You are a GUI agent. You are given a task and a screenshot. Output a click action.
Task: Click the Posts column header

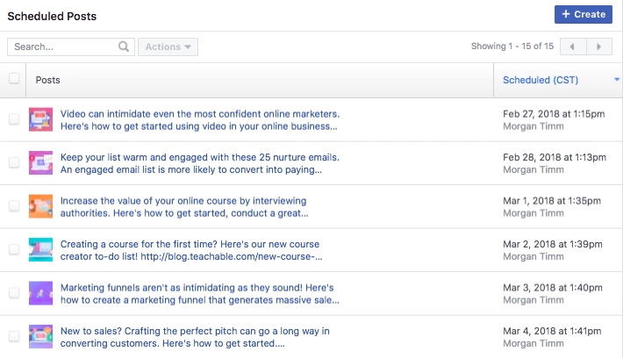click(x=47, y=80)
